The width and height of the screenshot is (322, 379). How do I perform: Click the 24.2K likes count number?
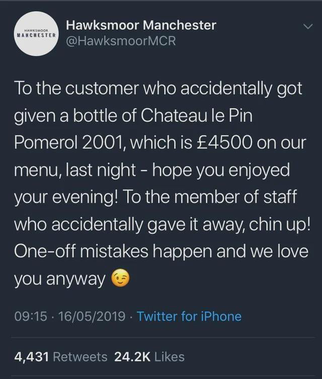pyautogui.click(x=132, y=356)
